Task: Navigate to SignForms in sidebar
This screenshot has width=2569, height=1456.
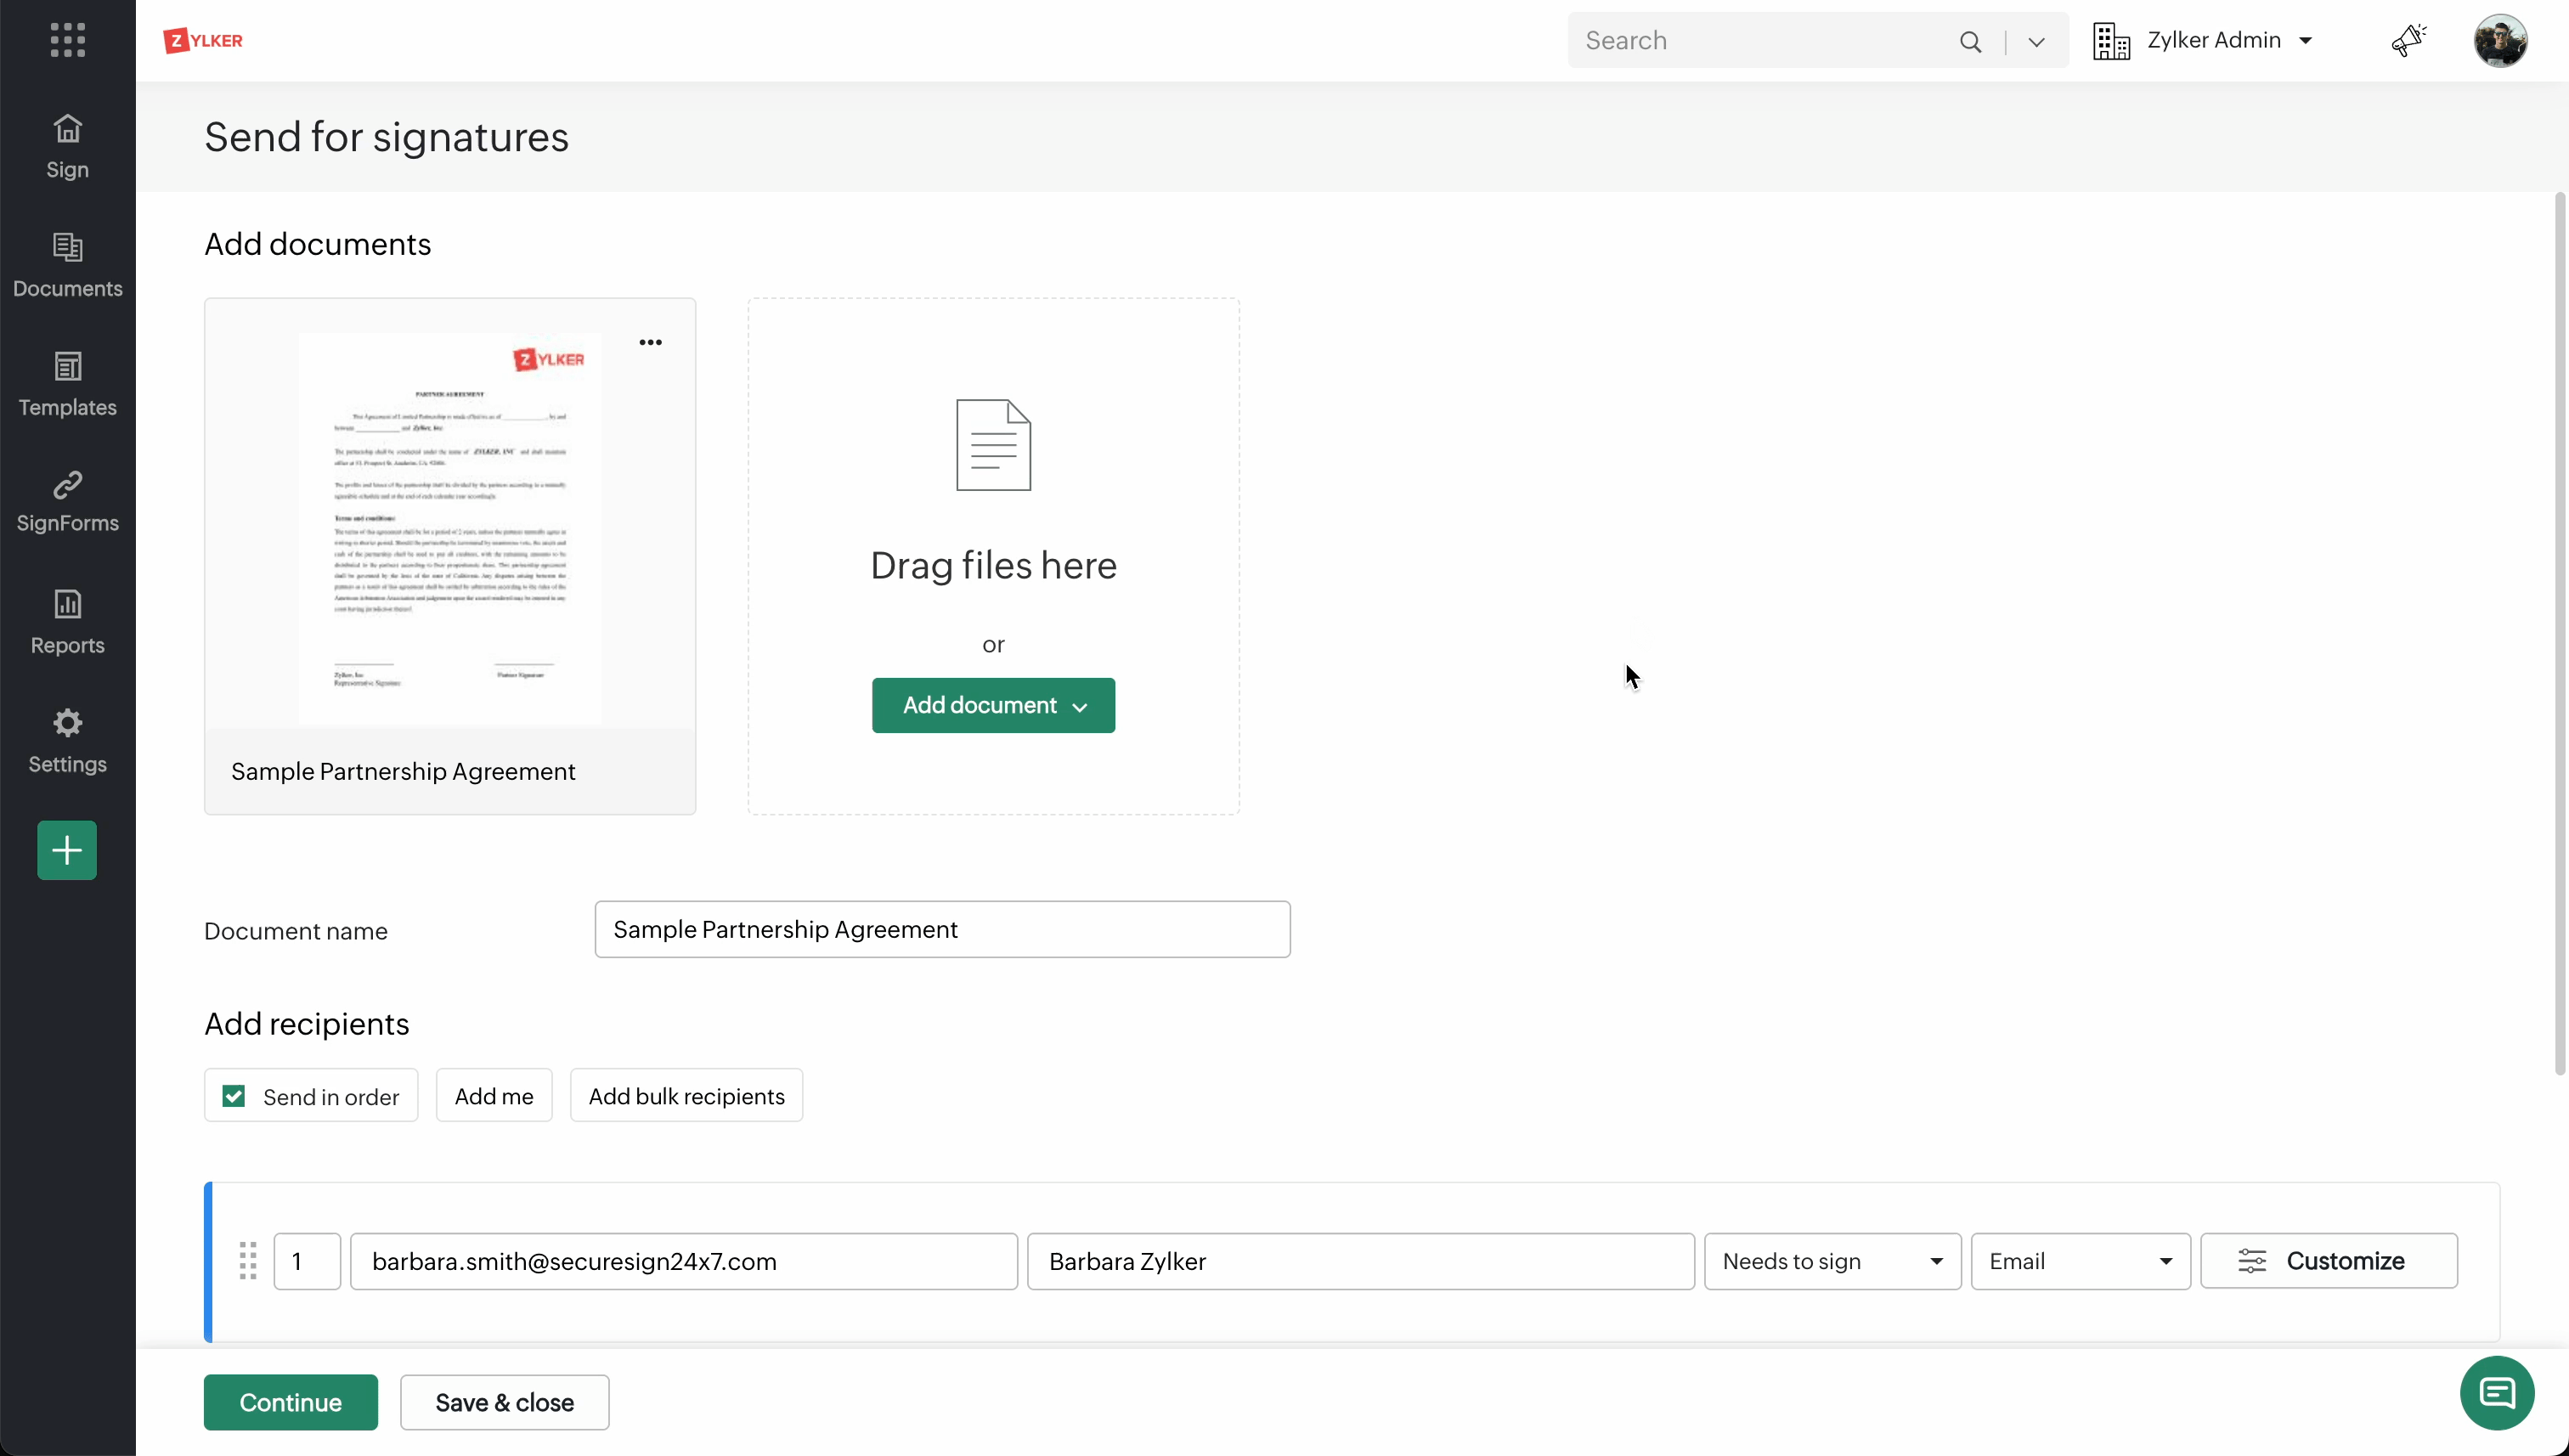Action: click(67, 502)
